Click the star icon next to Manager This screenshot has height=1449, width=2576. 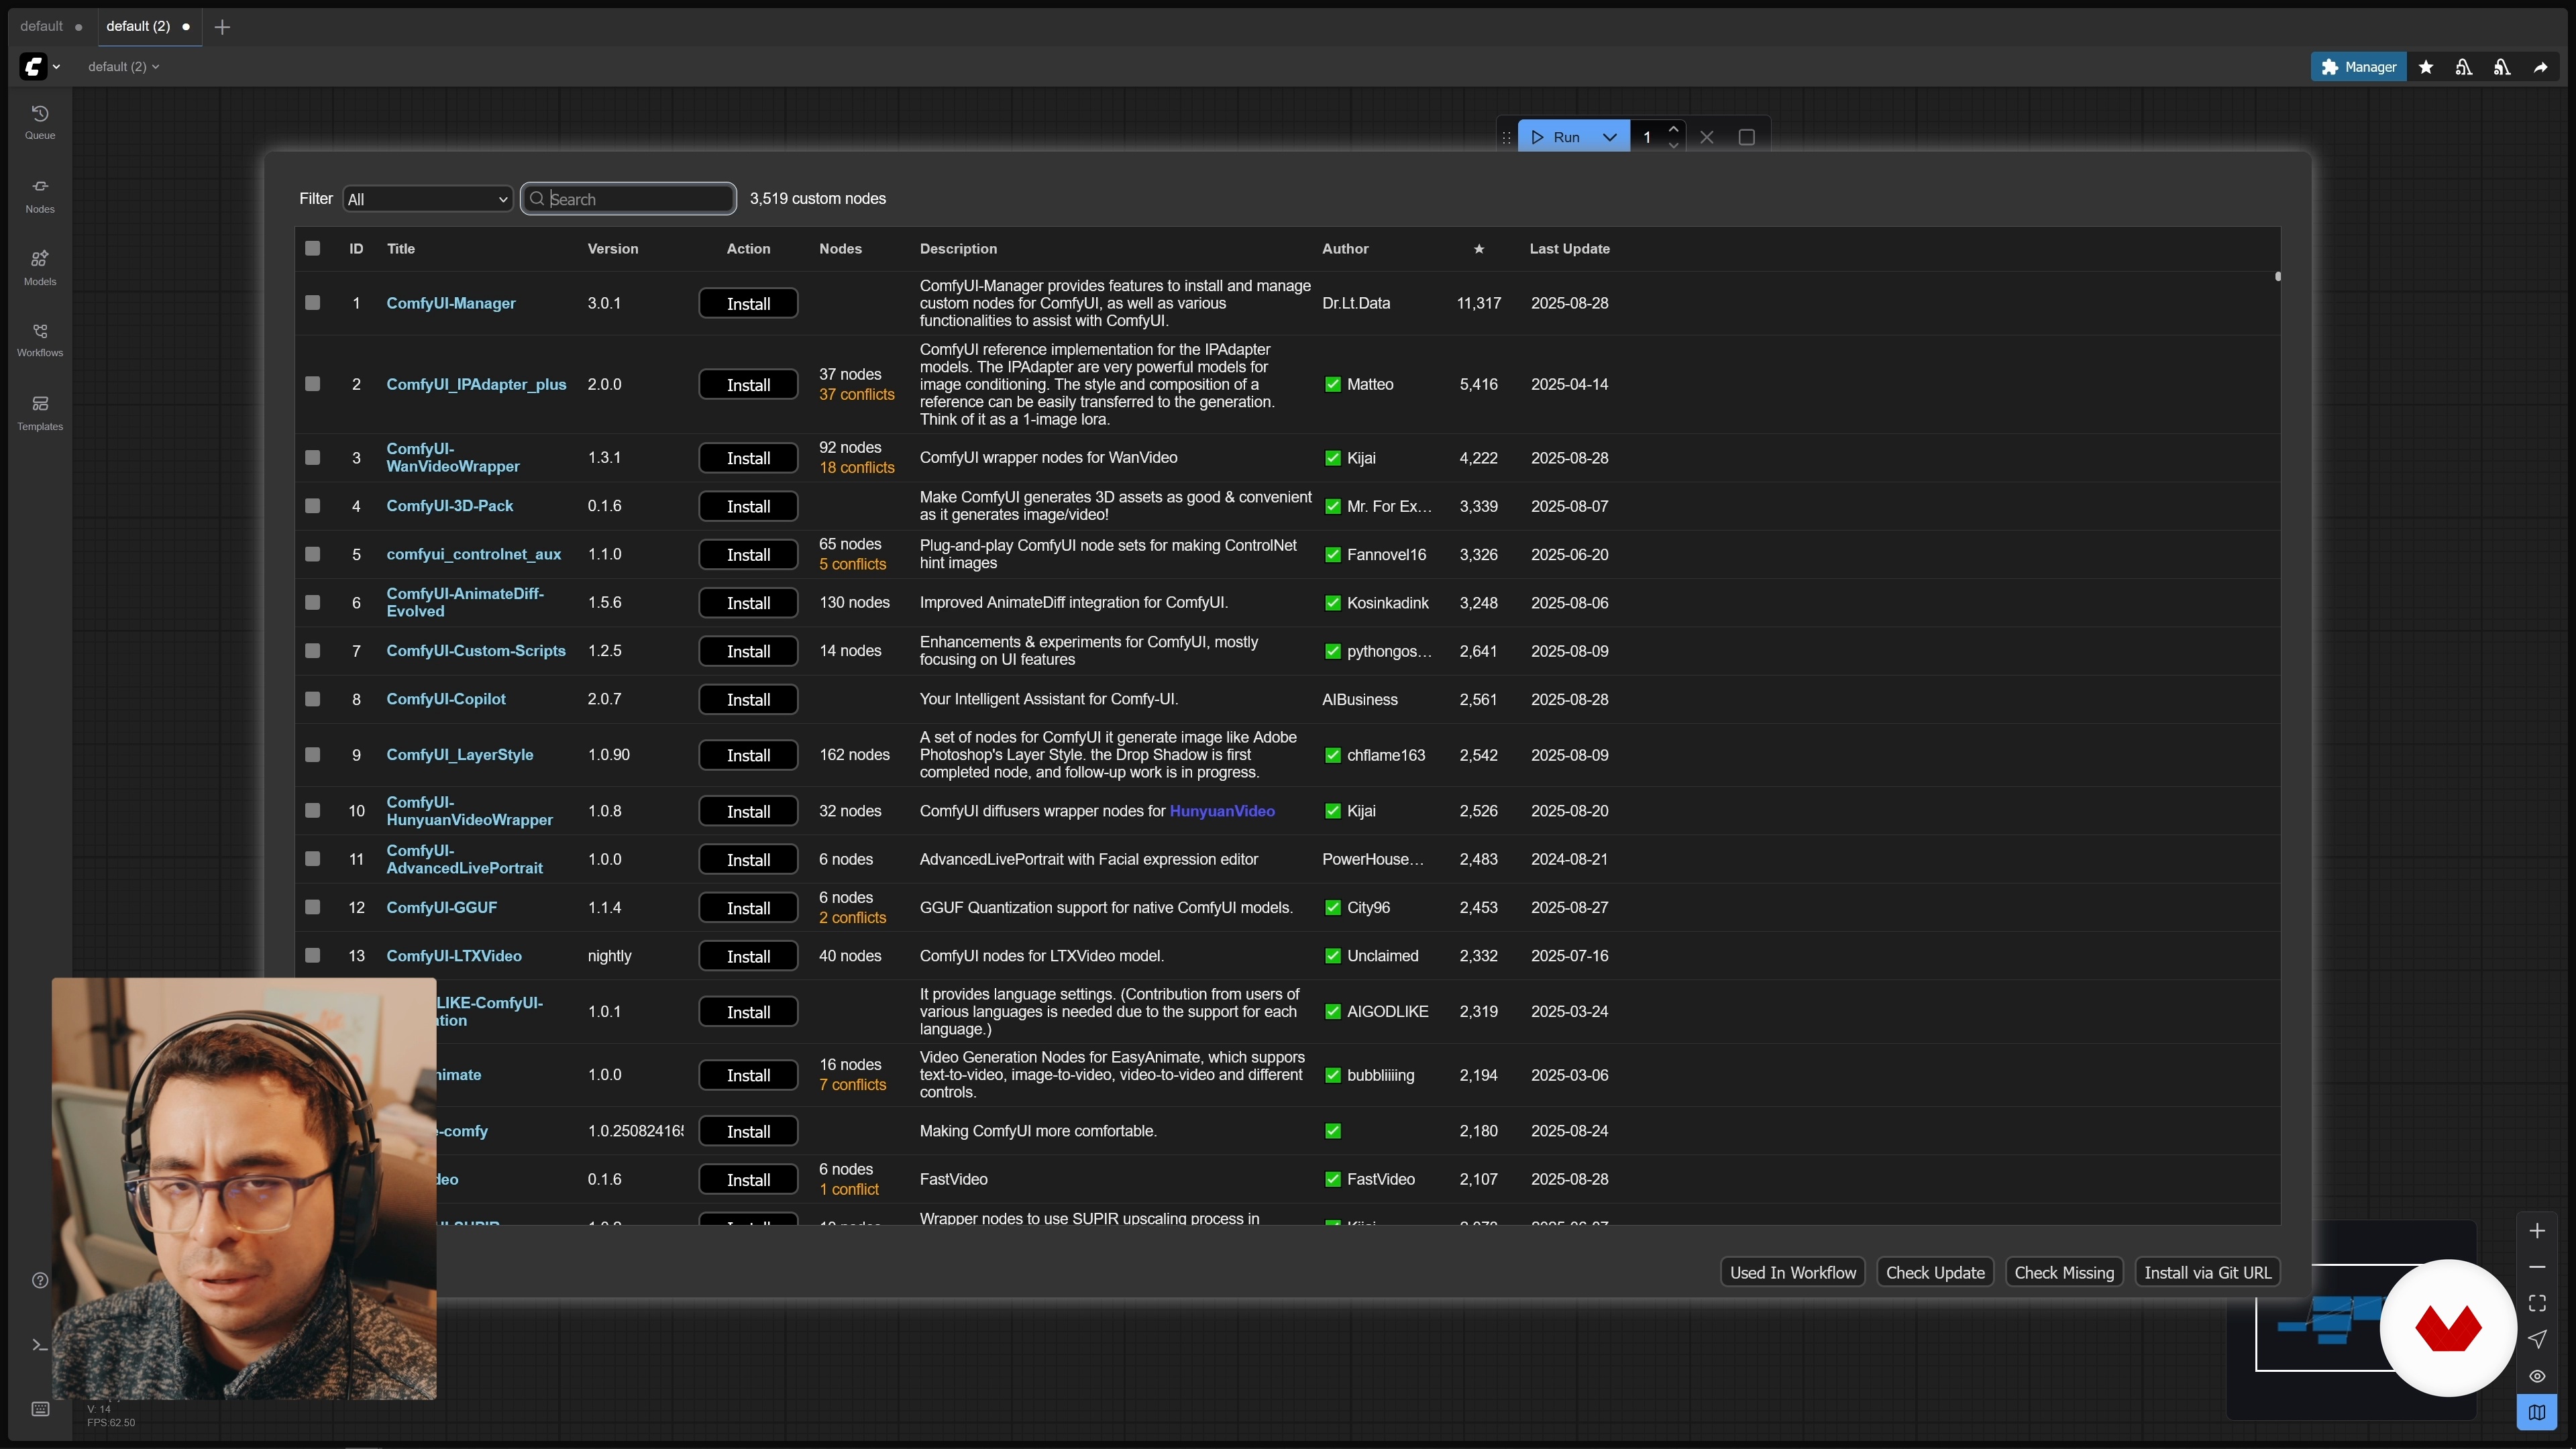pos(2426,67)
